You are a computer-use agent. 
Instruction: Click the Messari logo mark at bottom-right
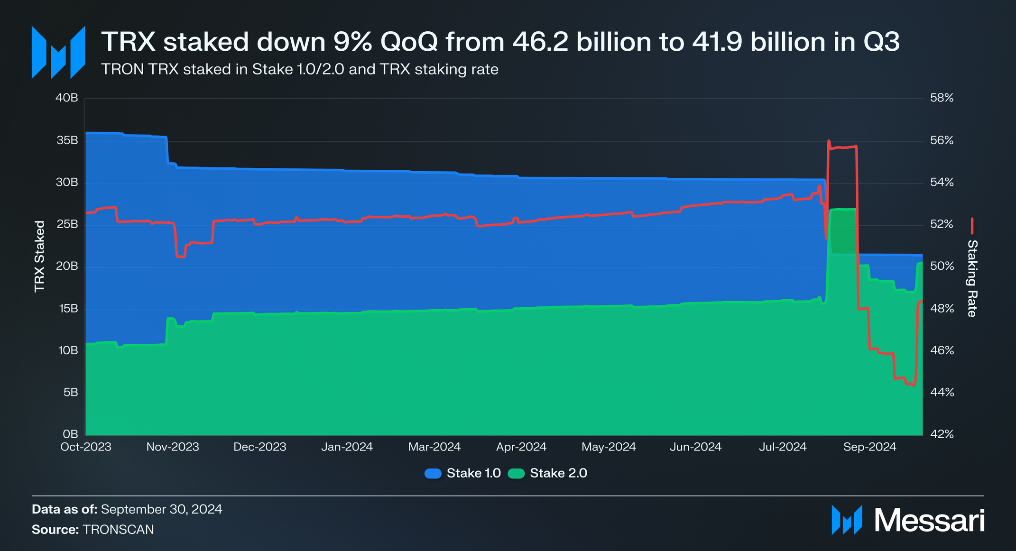click(847, 520)
